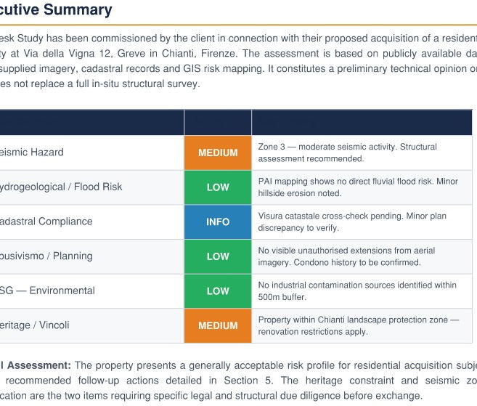The width and height of the screenshot is (477, 406).
Task: Select the LOW badge for Flood Risk
Action: [218, 187]
